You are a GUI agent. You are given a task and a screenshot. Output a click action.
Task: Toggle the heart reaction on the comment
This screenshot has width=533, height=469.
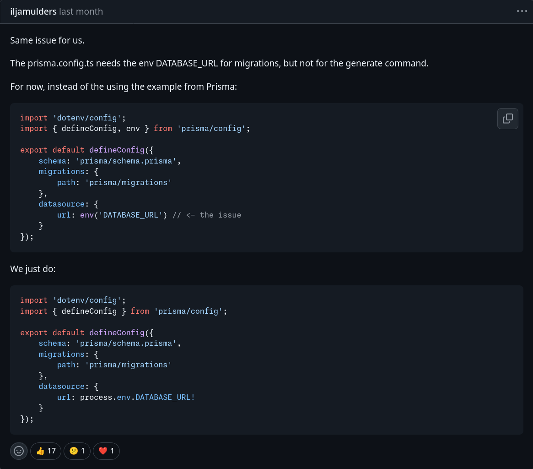106,451
